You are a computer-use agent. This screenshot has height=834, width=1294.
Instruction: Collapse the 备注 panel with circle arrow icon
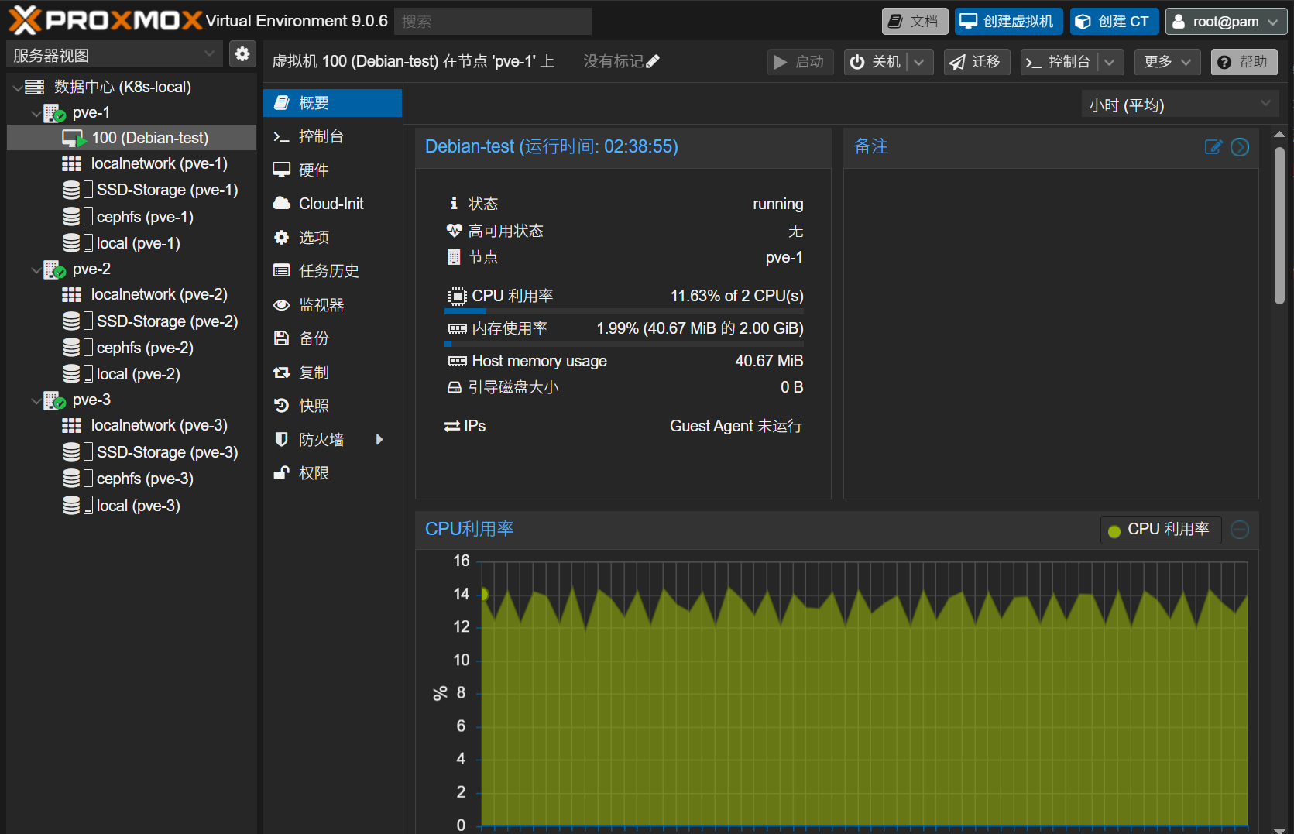click(x=1240, y=147)
